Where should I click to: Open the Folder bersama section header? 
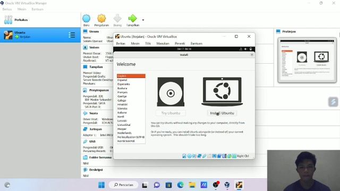pos(100,158)
